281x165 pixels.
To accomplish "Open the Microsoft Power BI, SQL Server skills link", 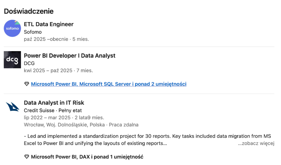I will tap(109, 84).
